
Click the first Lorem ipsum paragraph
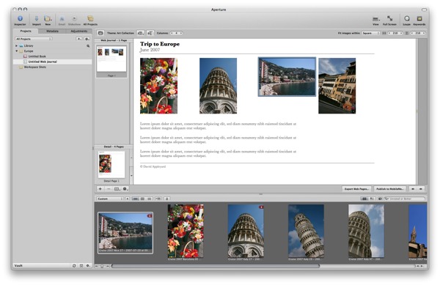(x=218, y=126)
